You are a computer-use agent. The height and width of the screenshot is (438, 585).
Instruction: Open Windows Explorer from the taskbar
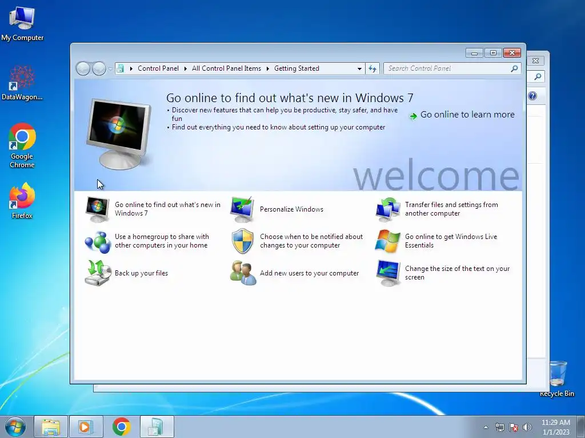tap(51, 427)
